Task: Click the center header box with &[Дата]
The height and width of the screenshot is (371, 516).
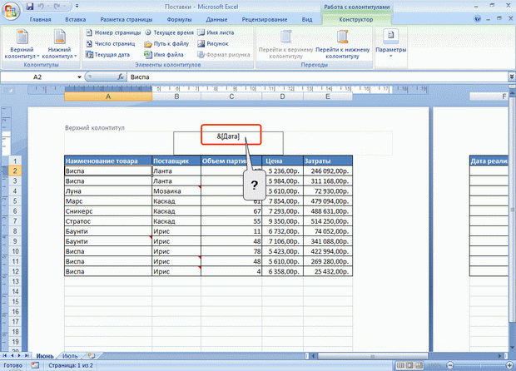Action: [x=228, y=143]
